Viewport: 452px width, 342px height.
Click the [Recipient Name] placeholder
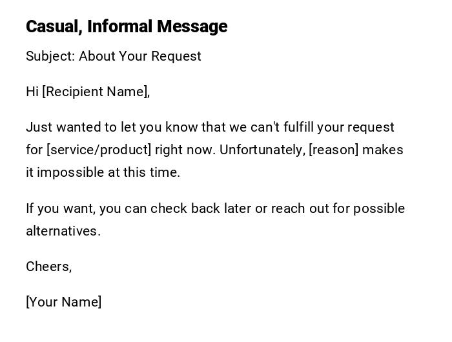(x=95, y=92)
